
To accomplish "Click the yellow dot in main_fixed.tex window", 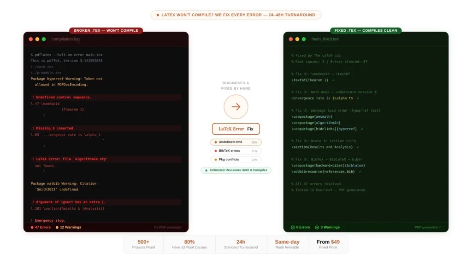I will (x=297, y=39).
